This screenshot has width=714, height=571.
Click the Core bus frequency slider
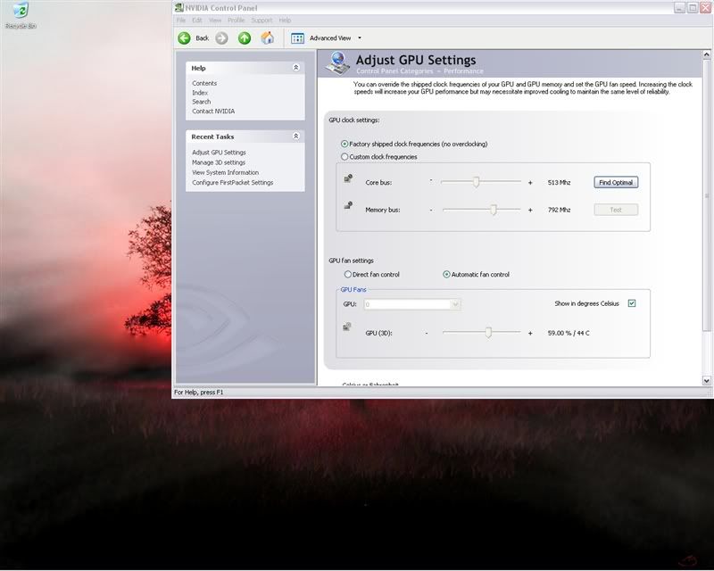[477, 182]
